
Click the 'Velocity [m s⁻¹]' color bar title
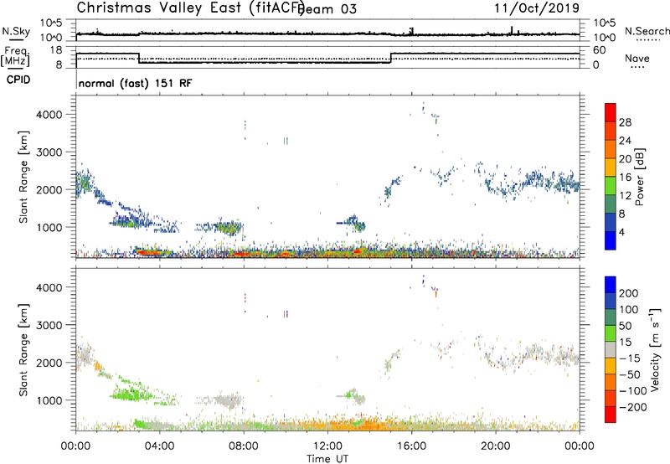coord(656,349)
